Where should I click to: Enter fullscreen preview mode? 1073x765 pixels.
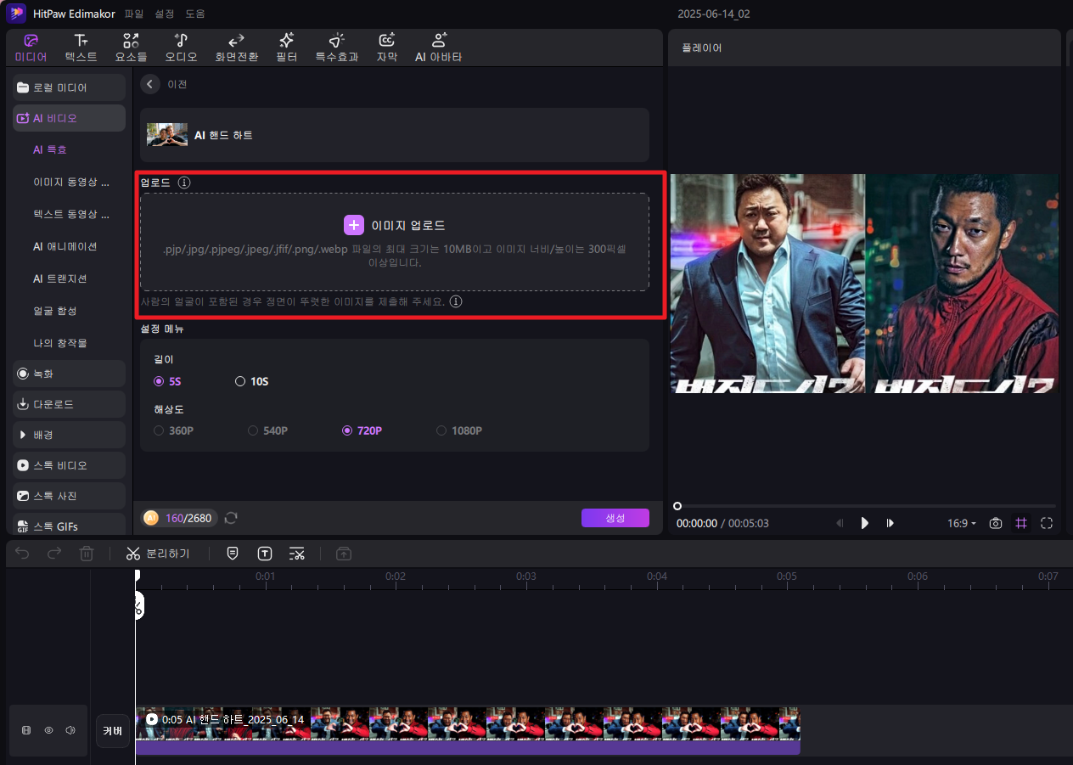1047,523
